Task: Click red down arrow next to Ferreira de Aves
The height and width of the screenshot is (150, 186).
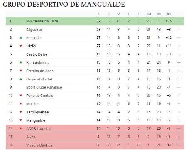Action: click(x=21, y=71)
